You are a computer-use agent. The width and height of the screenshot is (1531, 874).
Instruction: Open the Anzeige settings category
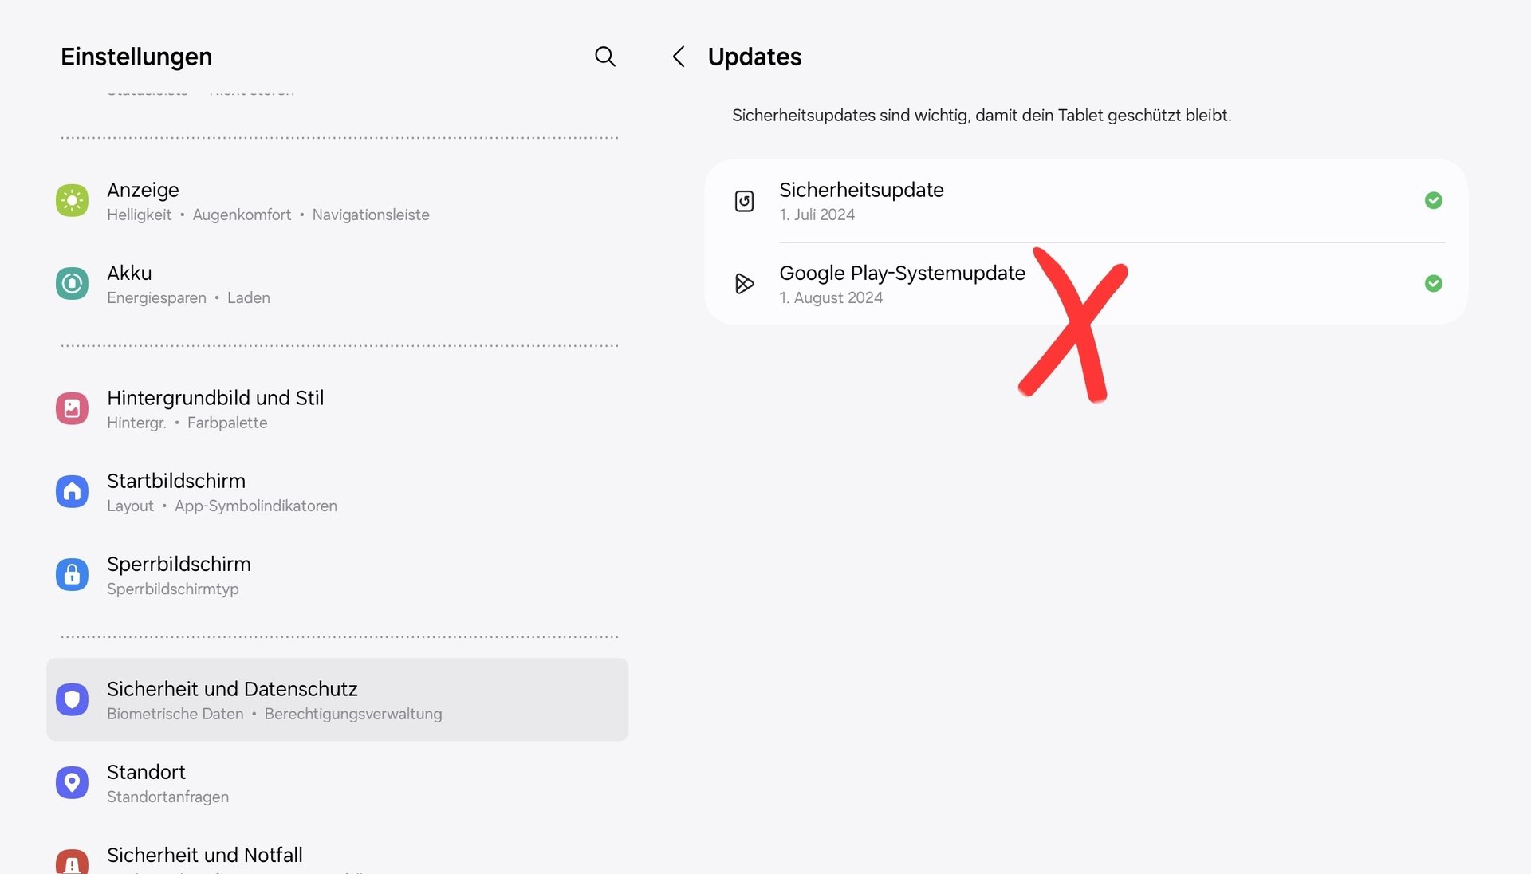coord(267,201)
